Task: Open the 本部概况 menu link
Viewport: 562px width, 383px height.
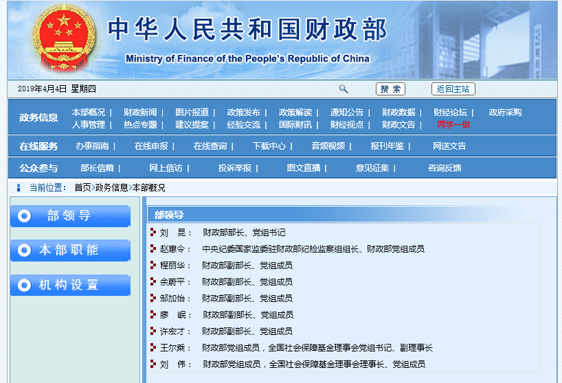Action: [89, 113]
